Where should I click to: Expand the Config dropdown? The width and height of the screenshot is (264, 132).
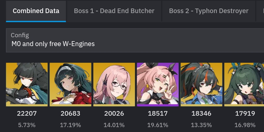pos(135,40)
